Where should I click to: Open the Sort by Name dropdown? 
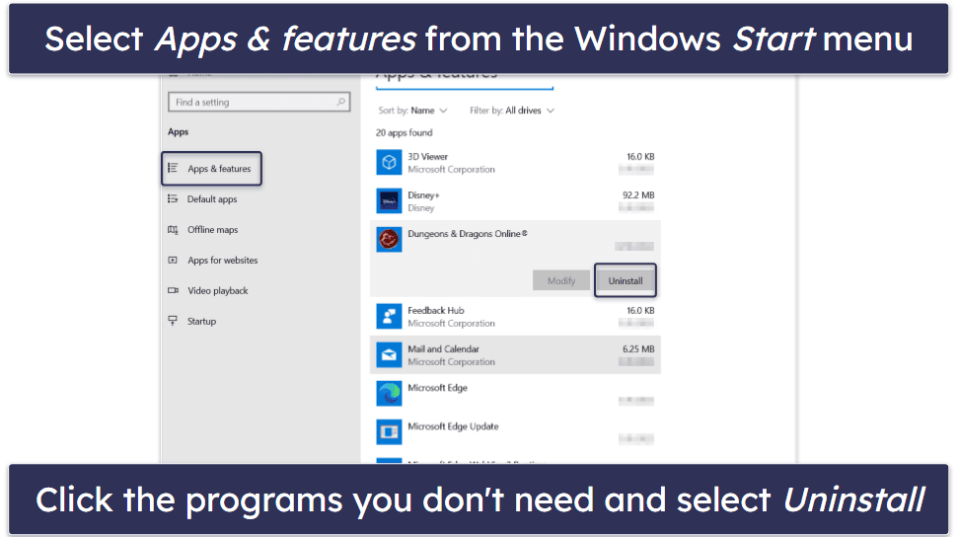pos(412,111)
